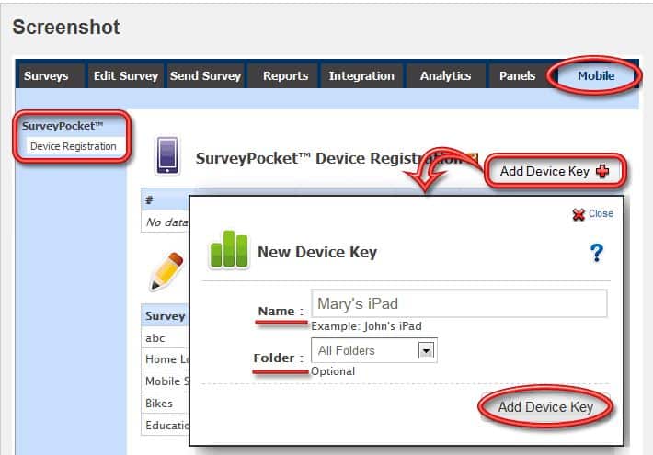The width and height of the screenshot is (653, 455).
Task: Open the Analytics tab
Action: point(446,75)
